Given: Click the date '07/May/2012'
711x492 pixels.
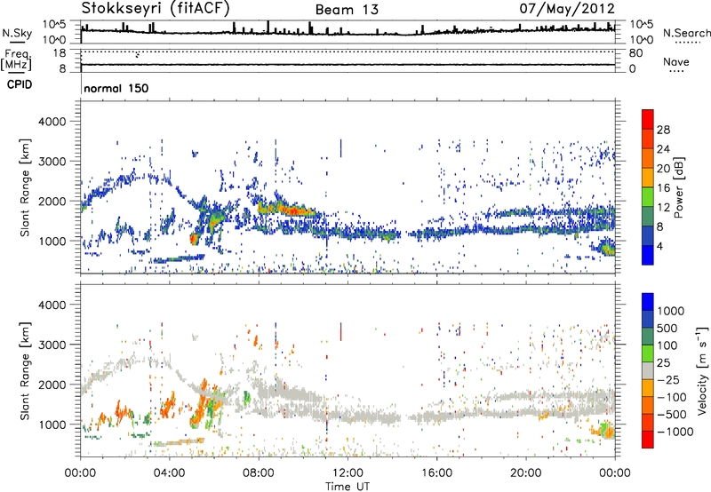Looking at the screenshot, I should pos(567,8).
